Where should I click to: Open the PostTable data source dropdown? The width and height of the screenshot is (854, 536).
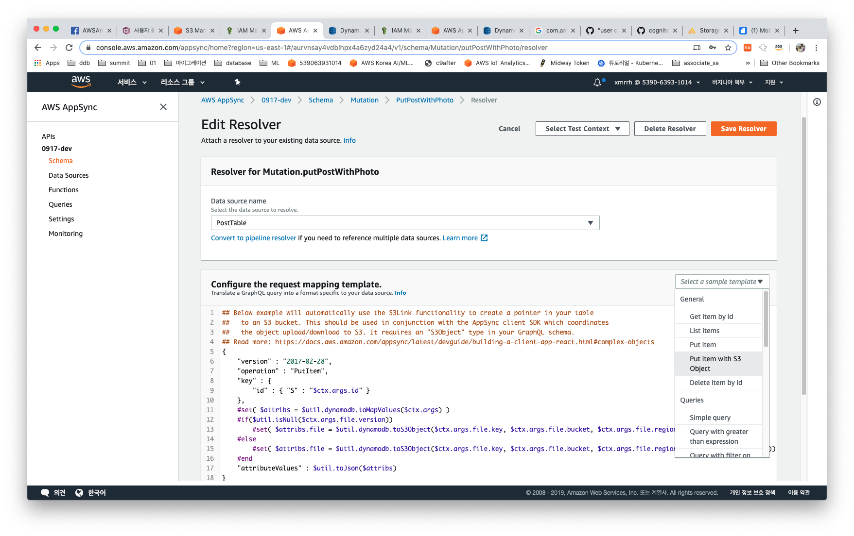pos(405,223)
